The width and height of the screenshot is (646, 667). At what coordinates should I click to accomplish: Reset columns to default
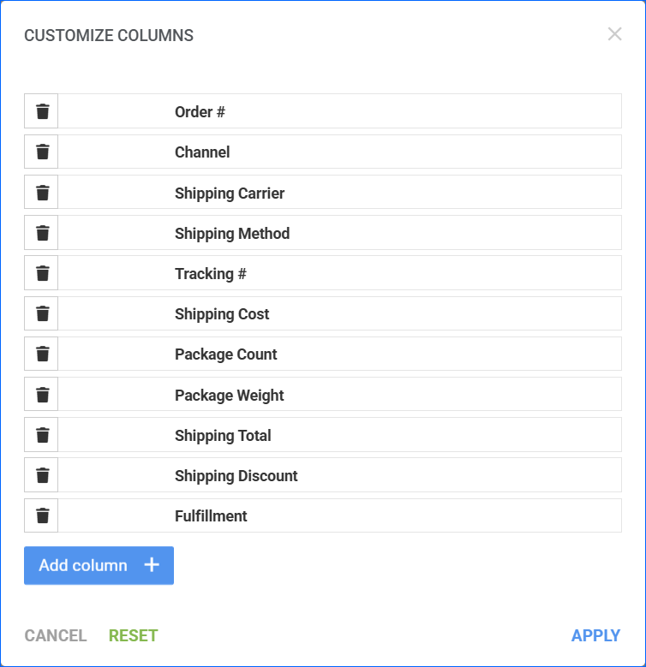coord(133,635)
